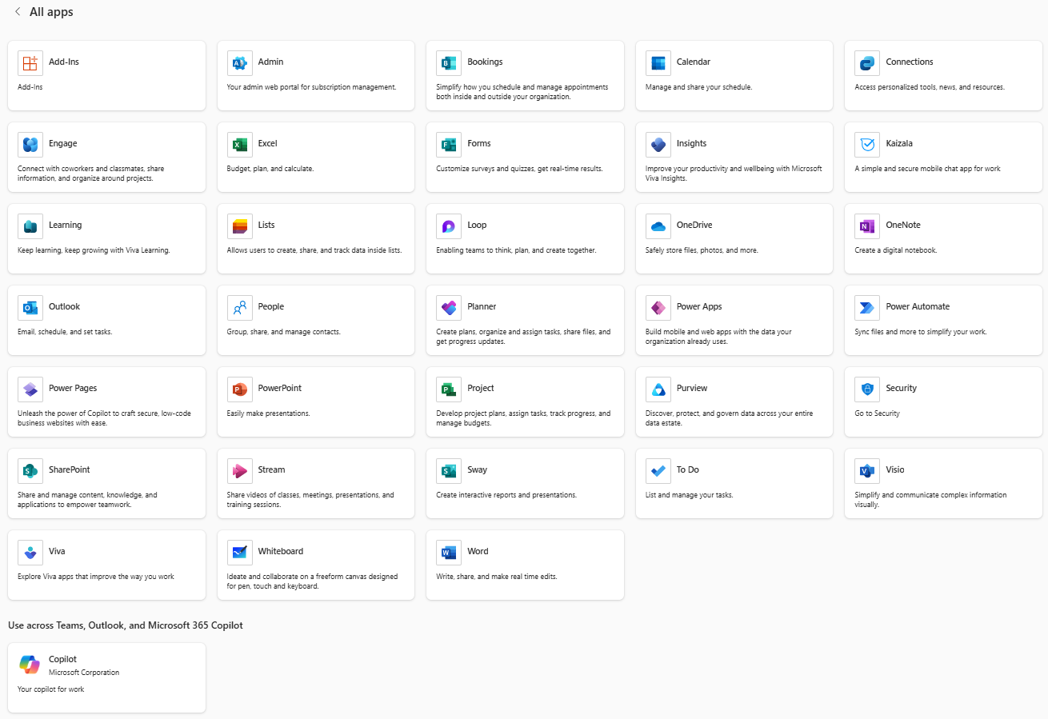Click the Sway app icon
1048x719 pixels.
tap(449, 471)
